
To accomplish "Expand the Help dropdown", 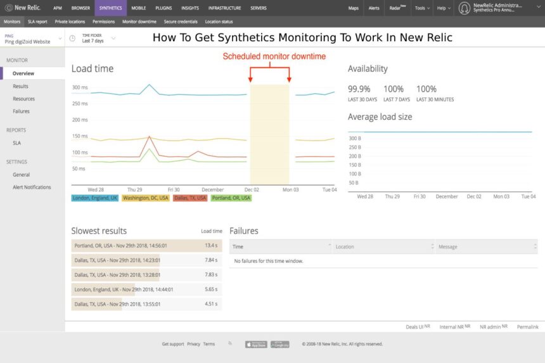I will tap(444, 8).
